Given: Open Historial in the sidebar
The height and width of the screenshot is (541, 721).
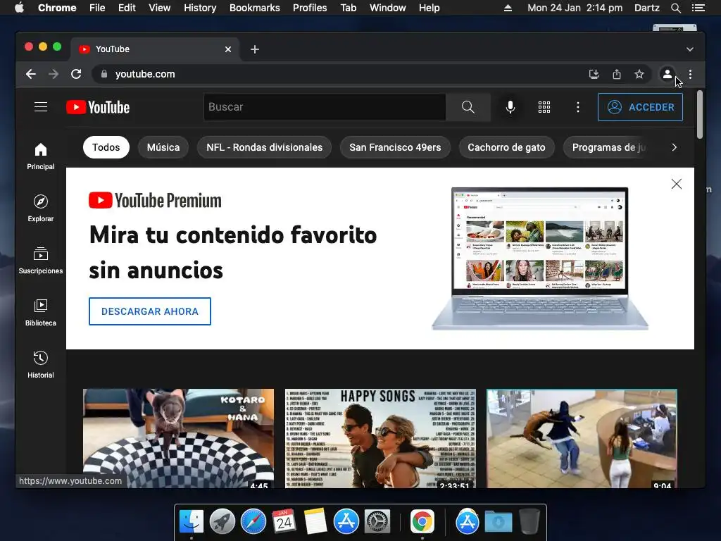Looking at the screenshot, I should point(40,365).
